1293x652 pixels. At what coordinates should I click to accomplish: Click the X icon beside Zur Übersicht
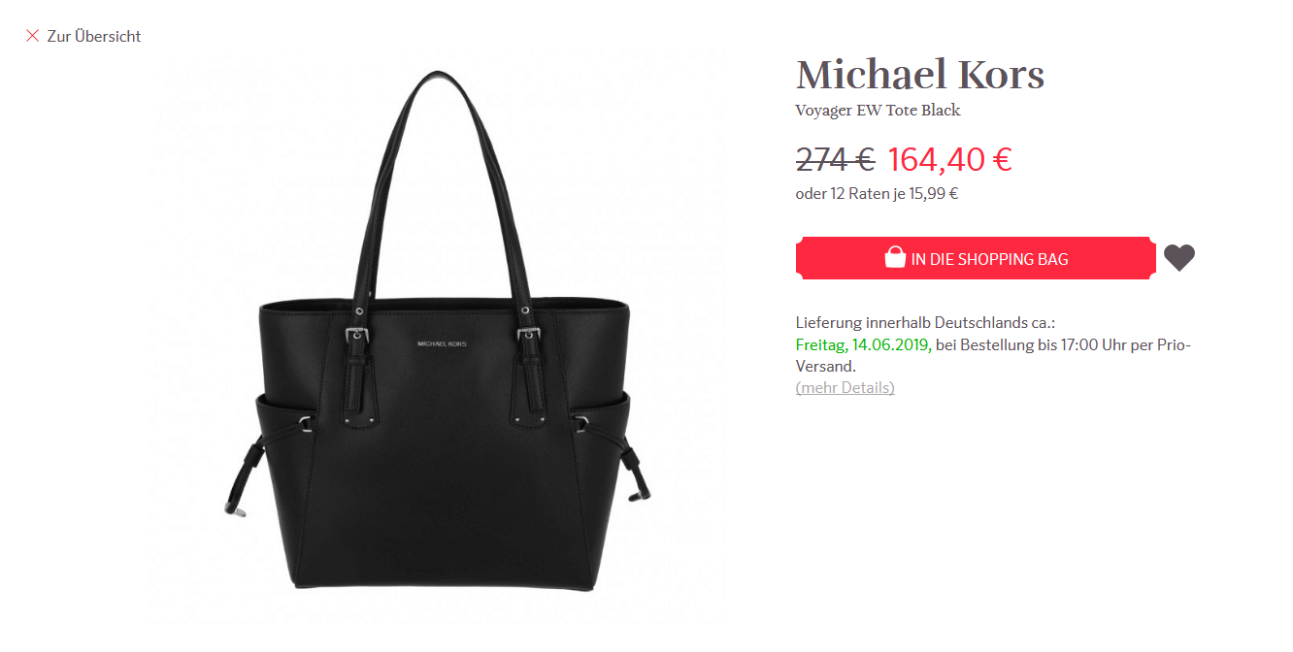point(32,36)
